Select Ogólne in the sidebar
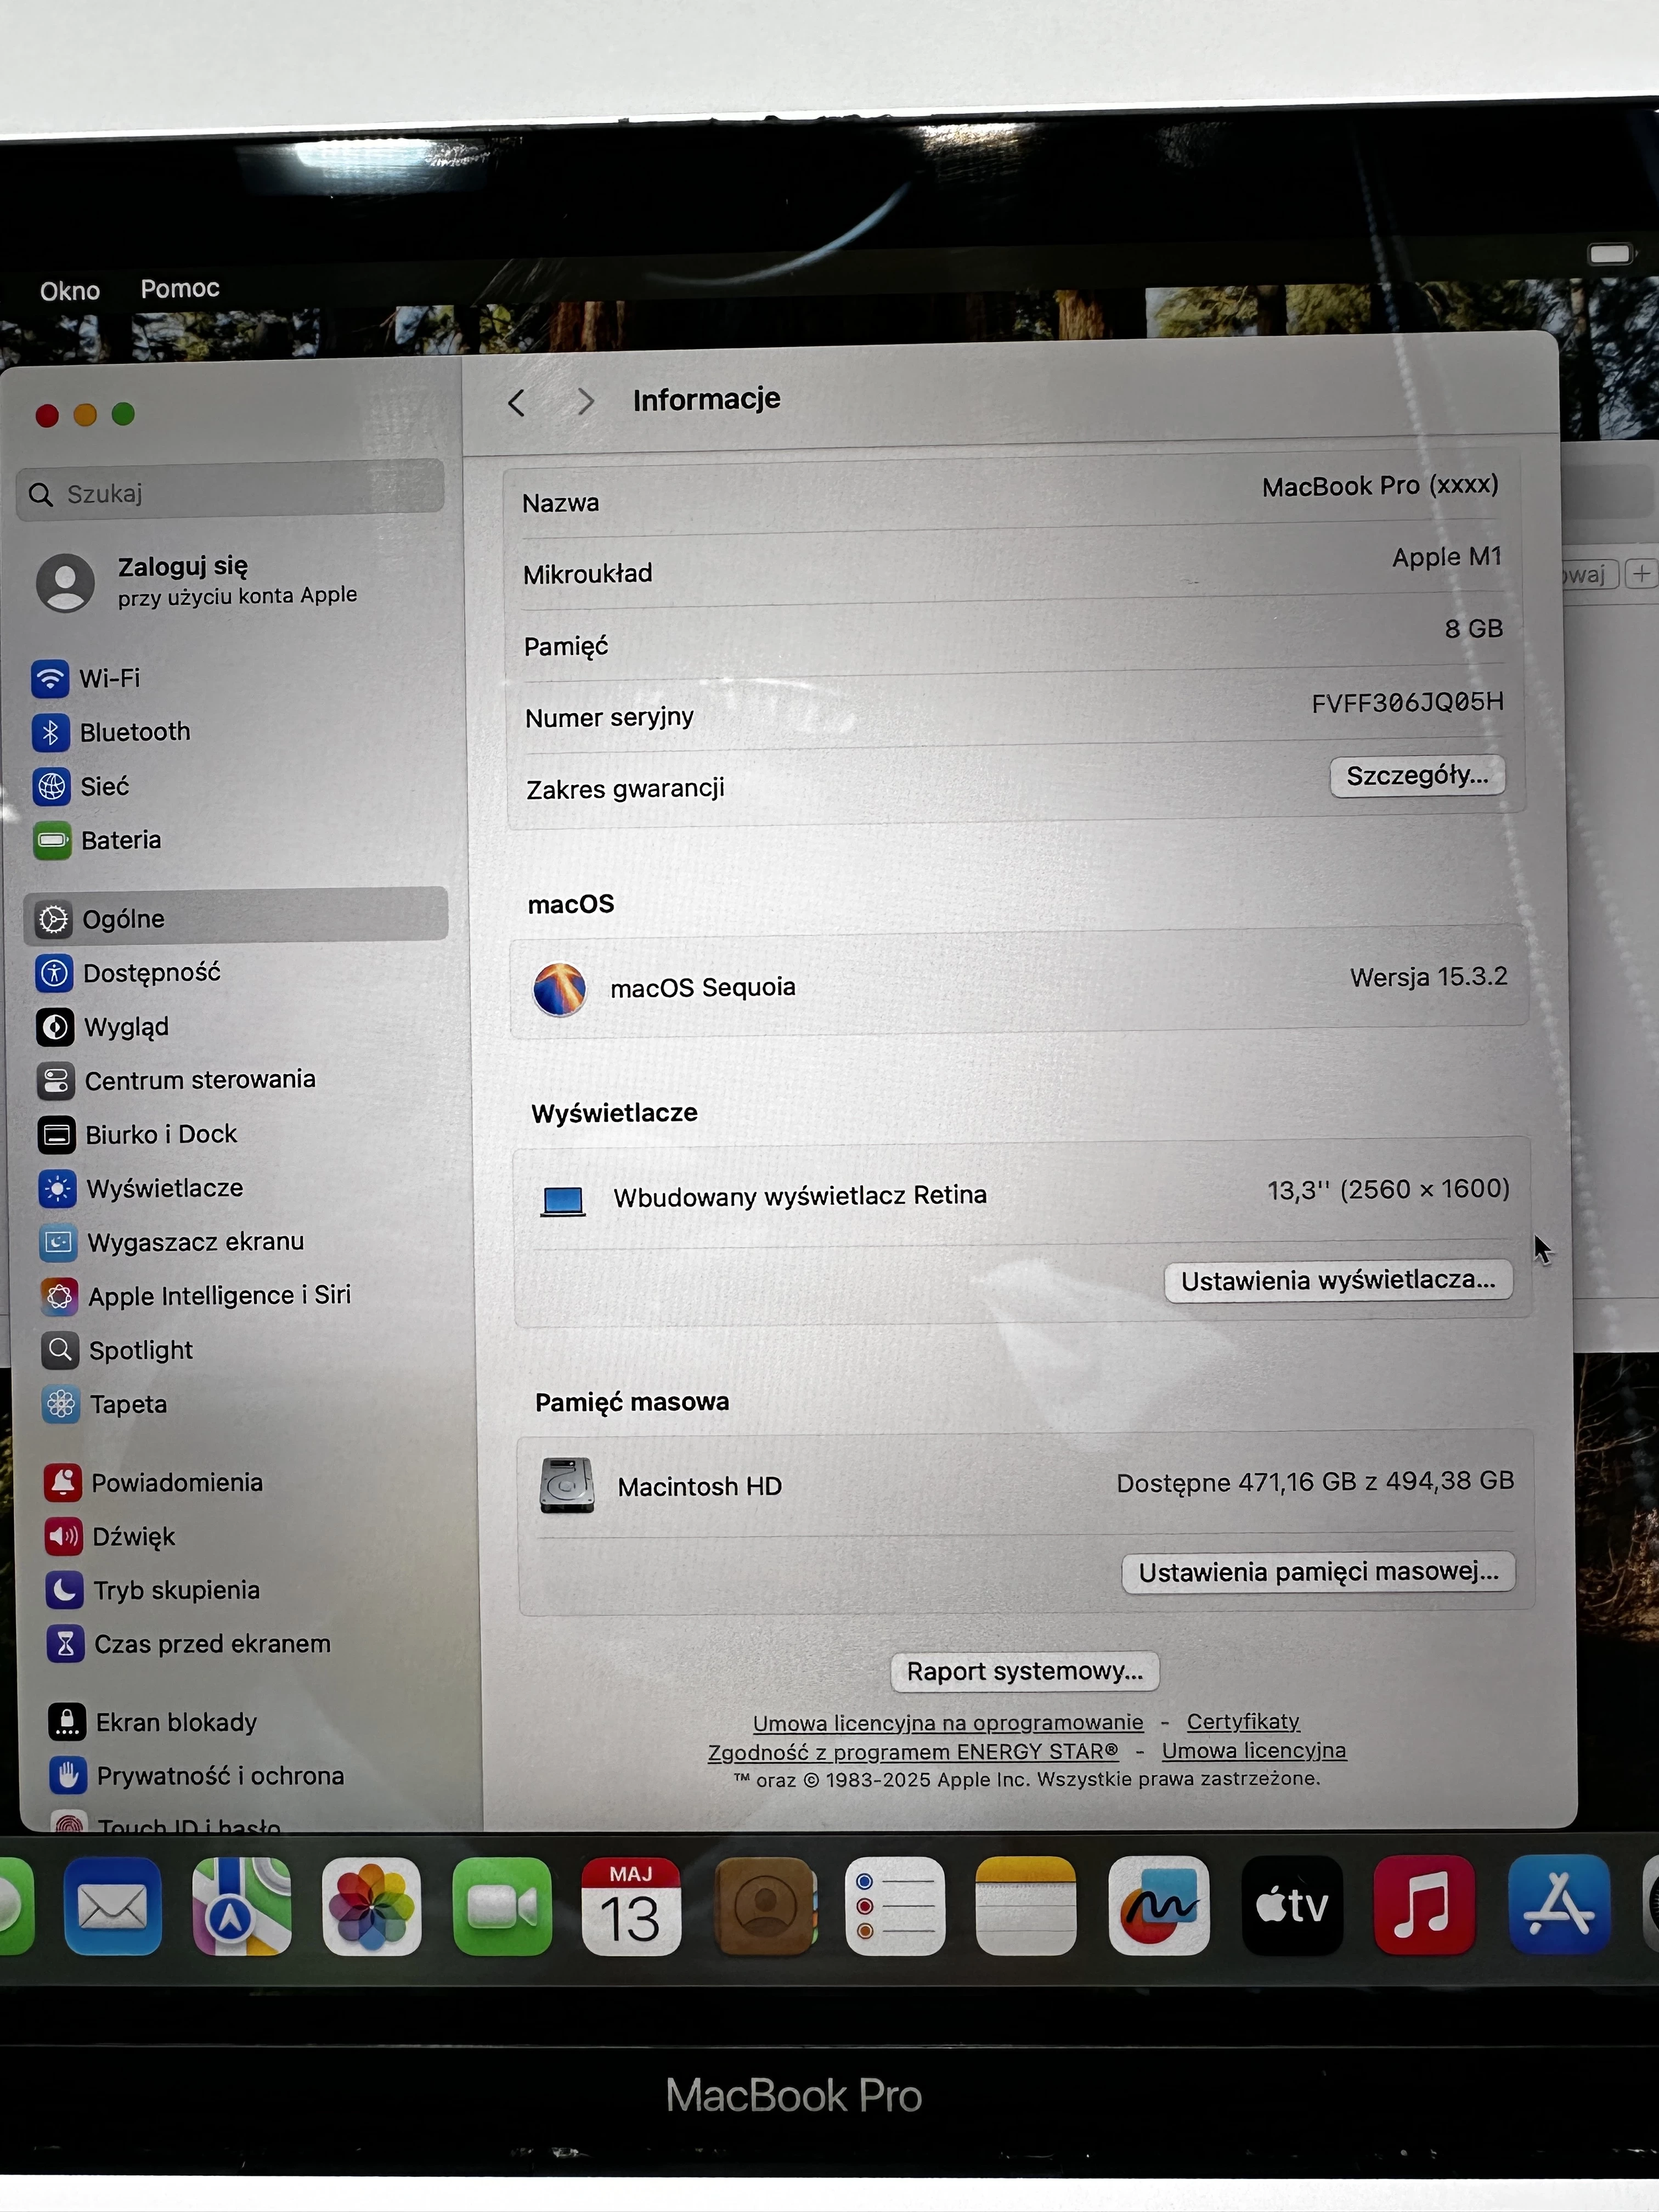1659x2212 pixels. 235,917
